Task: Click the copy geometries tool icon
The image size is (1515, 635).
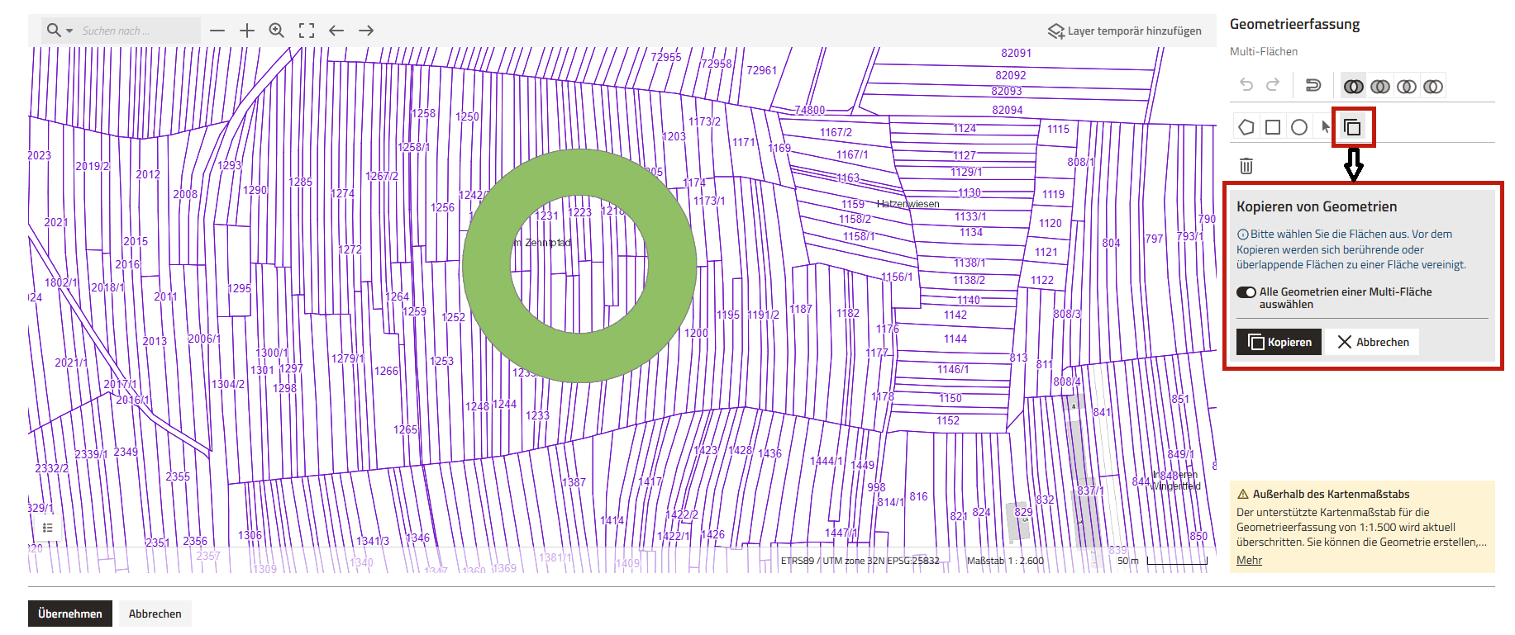Action: point(1352,127)
